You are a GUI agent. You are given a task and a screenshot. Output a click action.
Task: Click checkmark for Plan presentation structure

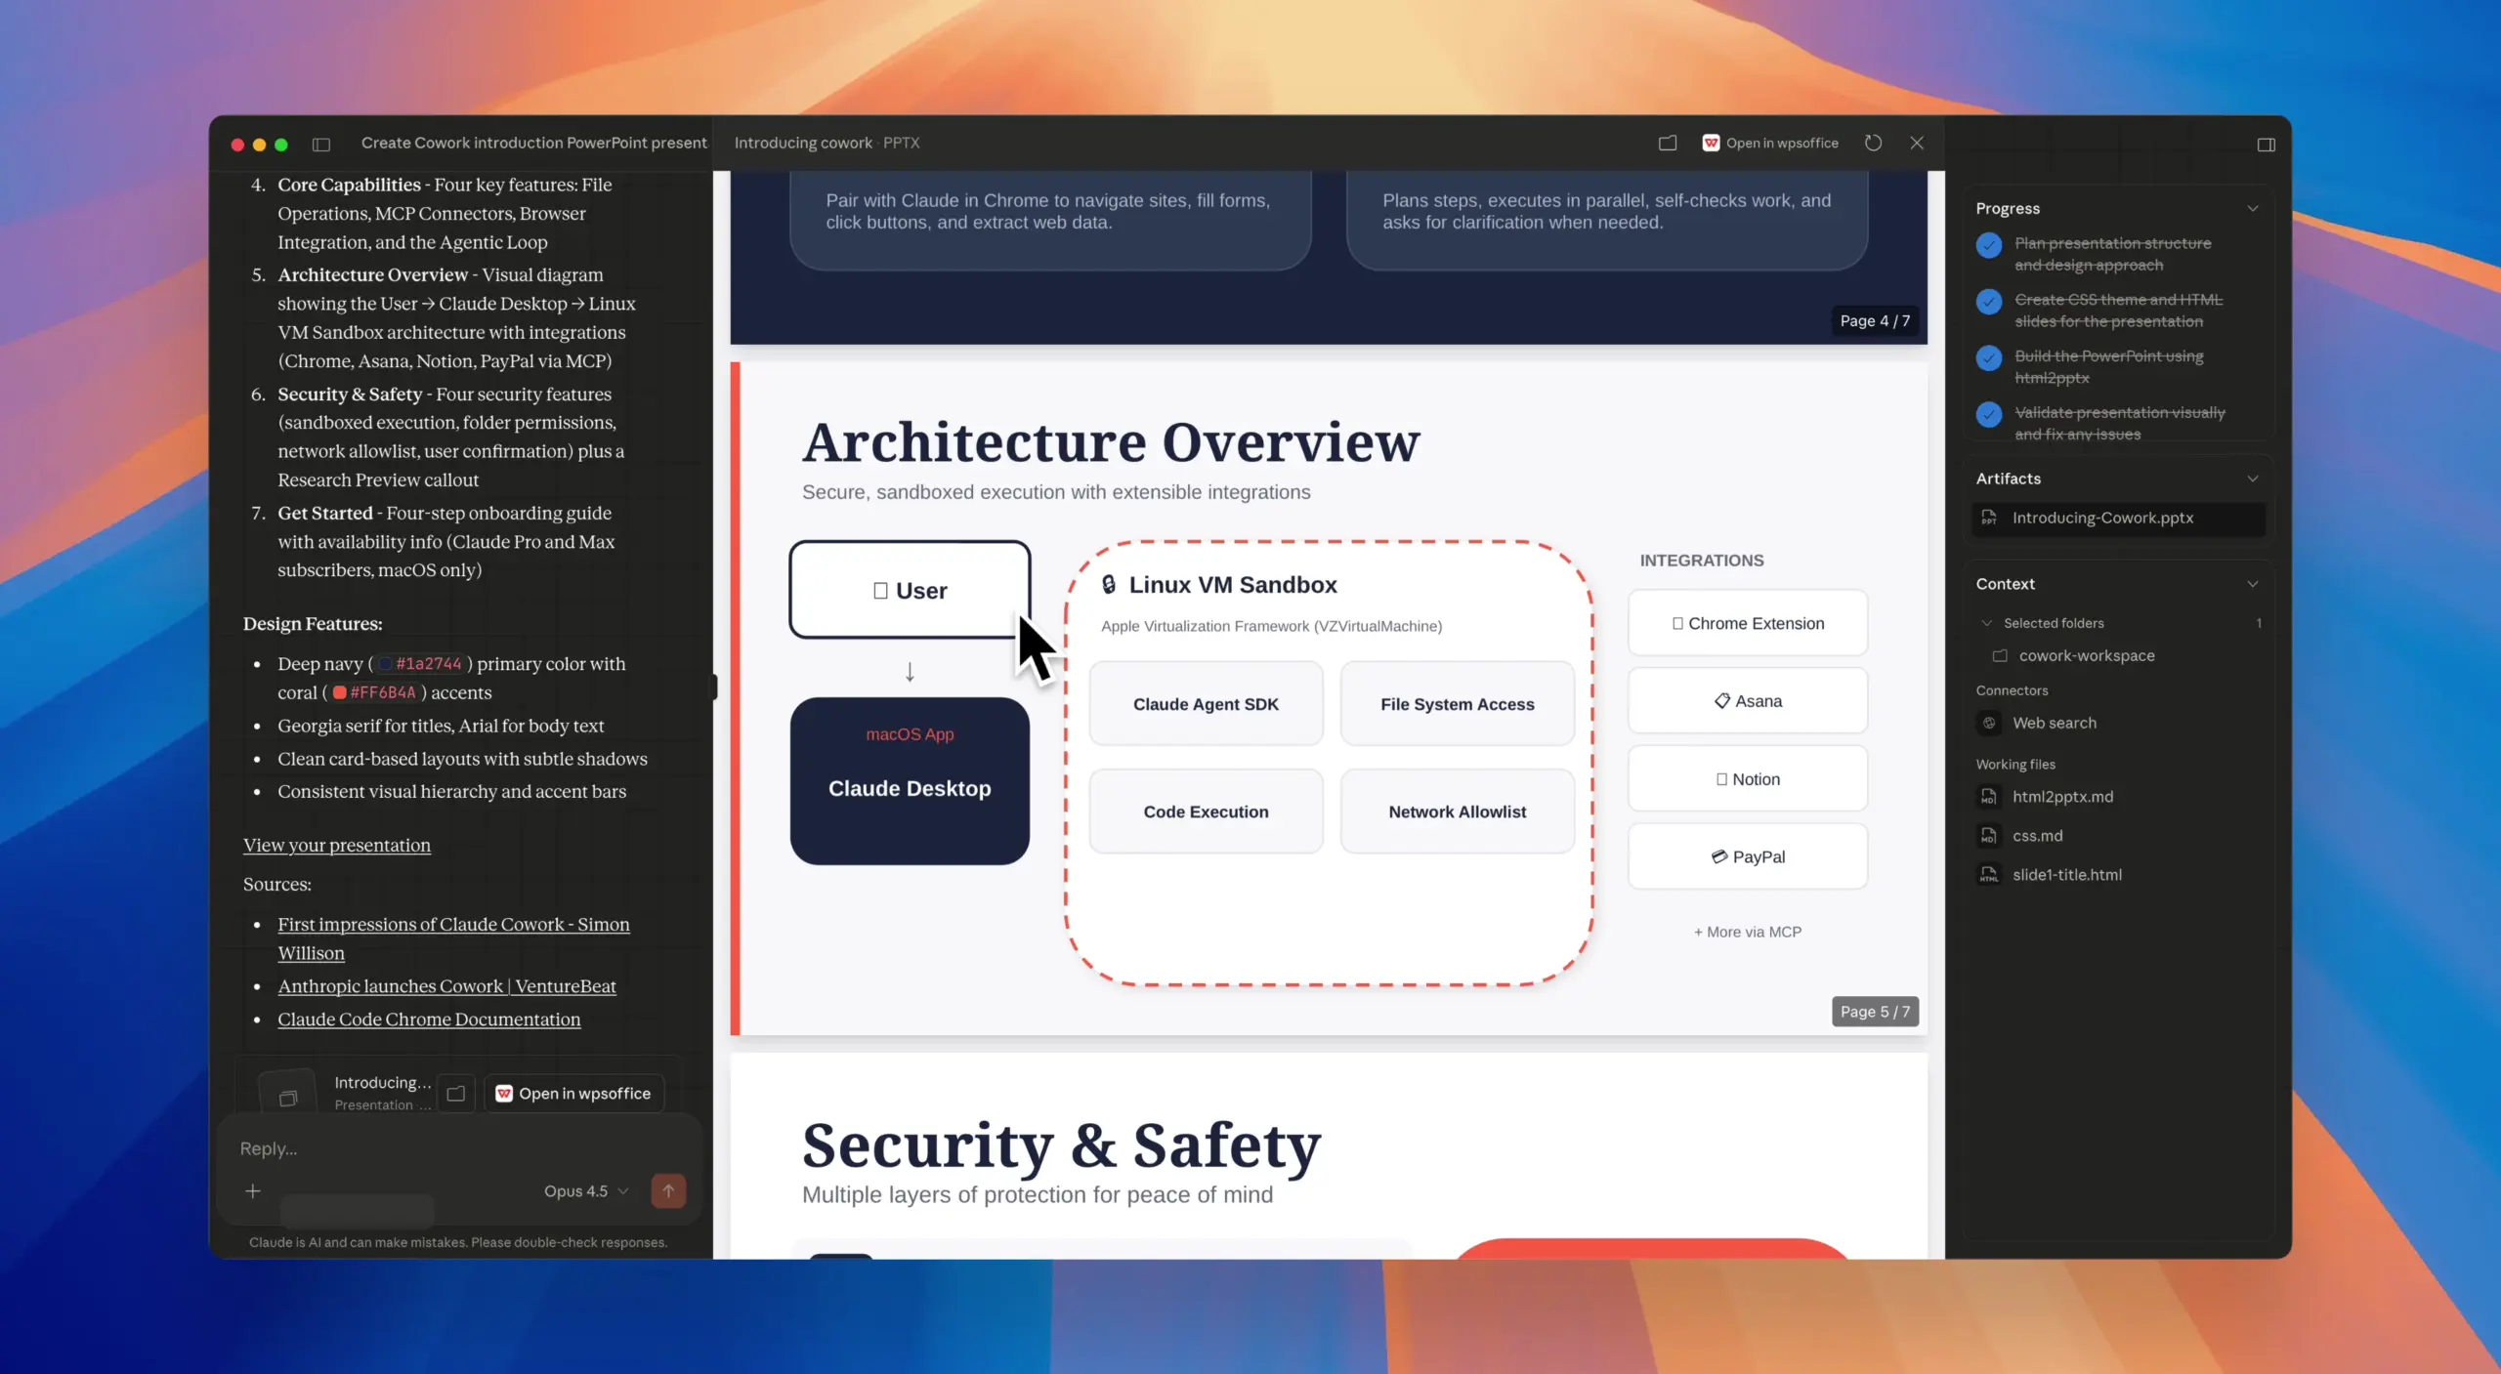point(1988,245)
